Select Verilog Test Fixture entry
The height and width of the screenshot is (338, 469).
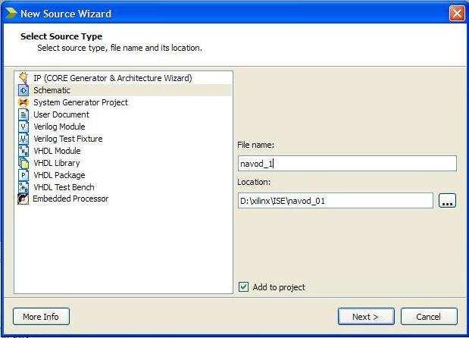coord(68,139)
